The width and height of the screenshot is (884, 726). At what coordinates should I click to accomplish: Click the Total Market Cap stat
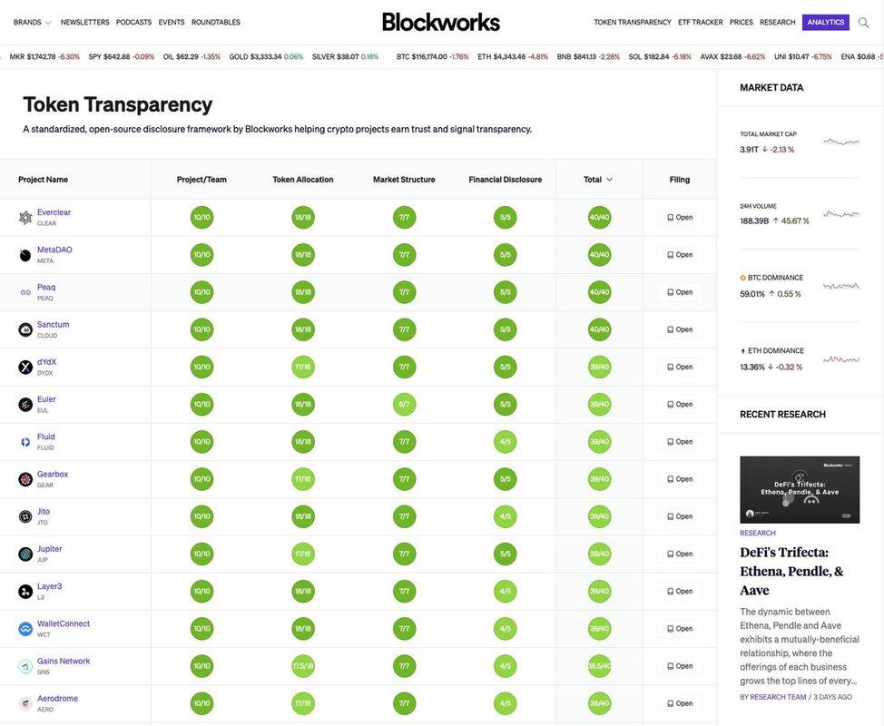pos(800,142)
